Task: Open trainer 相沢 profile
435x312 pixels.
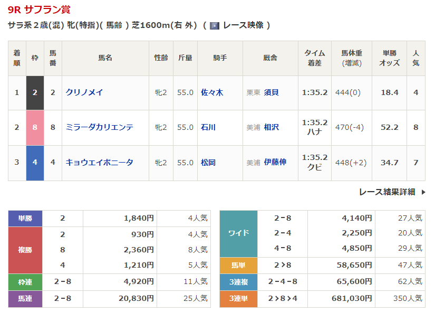Action: pyautogui.click(x=272, y=127)
